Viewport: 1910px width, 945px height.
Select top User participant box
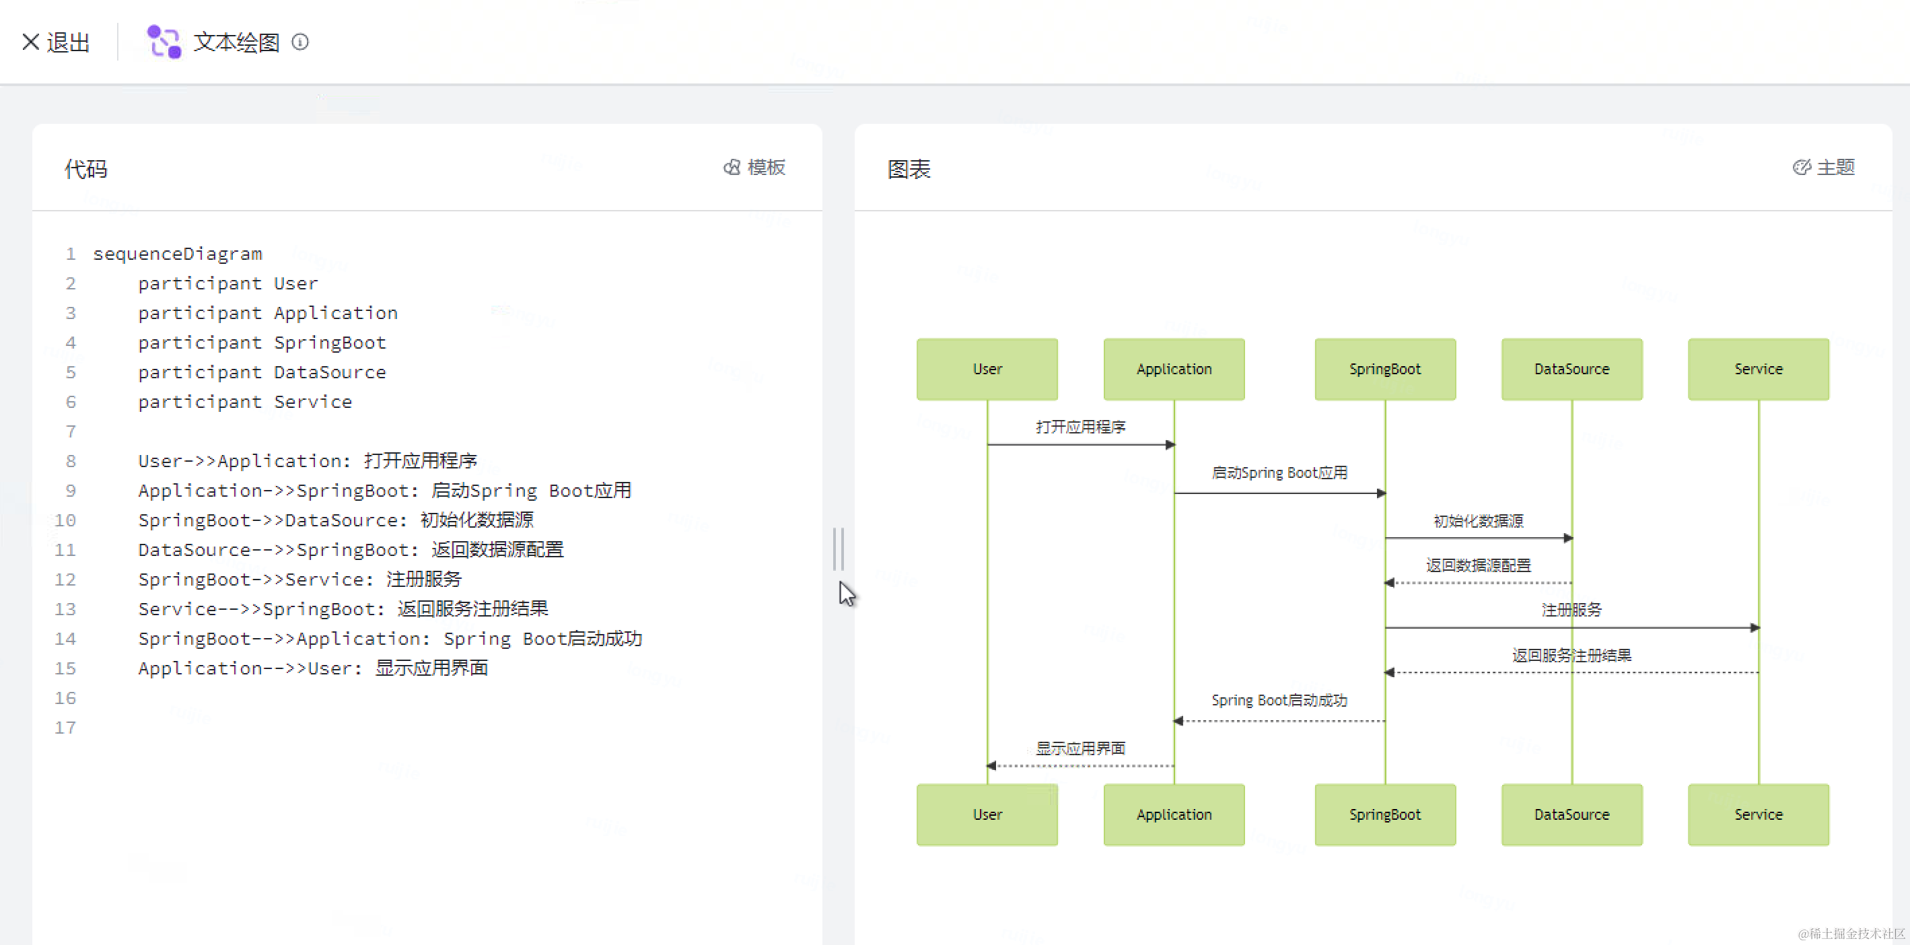coord(987,370)
